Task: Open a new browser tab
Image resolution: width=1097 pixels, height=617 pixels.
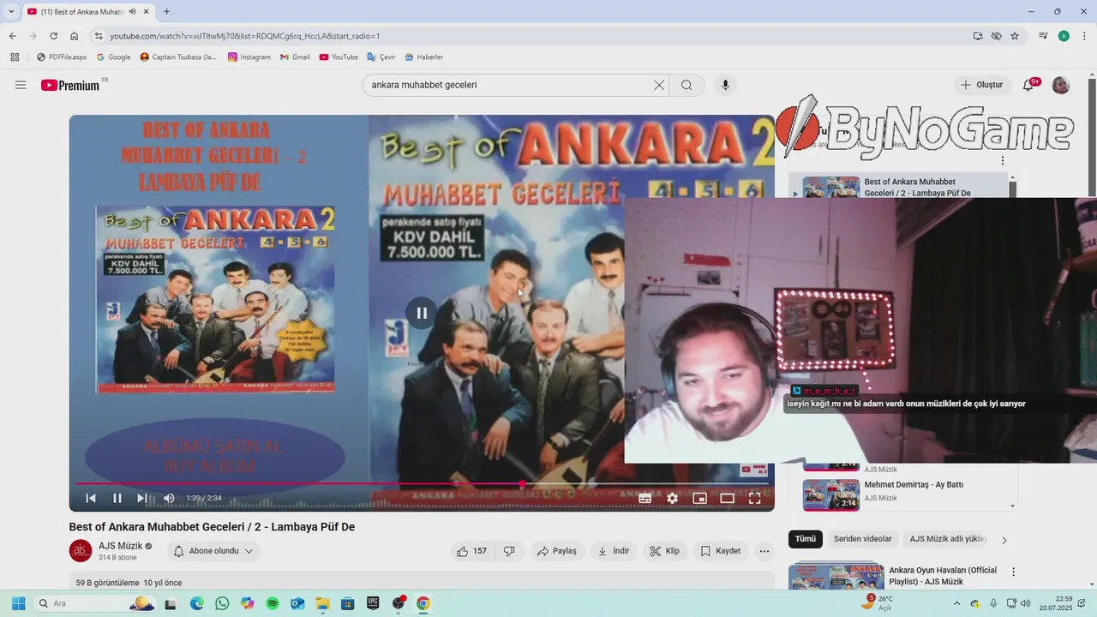Action: [166, 11]
